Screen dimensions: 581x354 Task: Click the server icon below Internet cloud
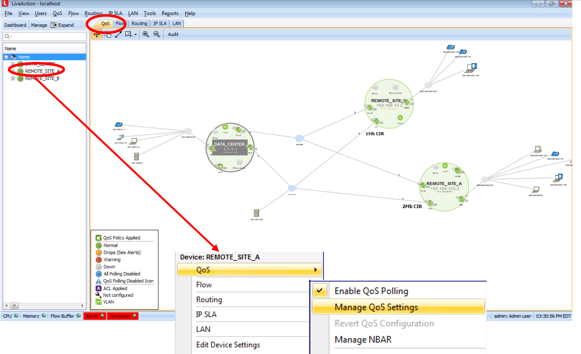click(256, 213)
